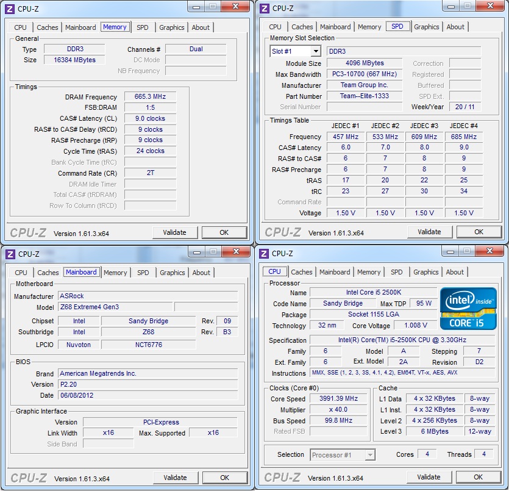Click the Command Rate value 2T
Image resolution: width=509 pixels, height=491 pixels.
click(x=151, y=173)
